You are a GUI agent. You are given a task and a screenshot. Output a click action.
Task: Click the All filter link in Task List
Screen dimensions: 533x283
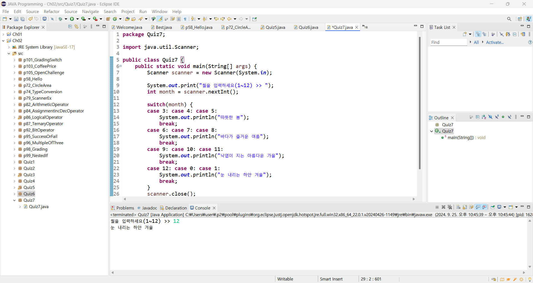point(476,42)
